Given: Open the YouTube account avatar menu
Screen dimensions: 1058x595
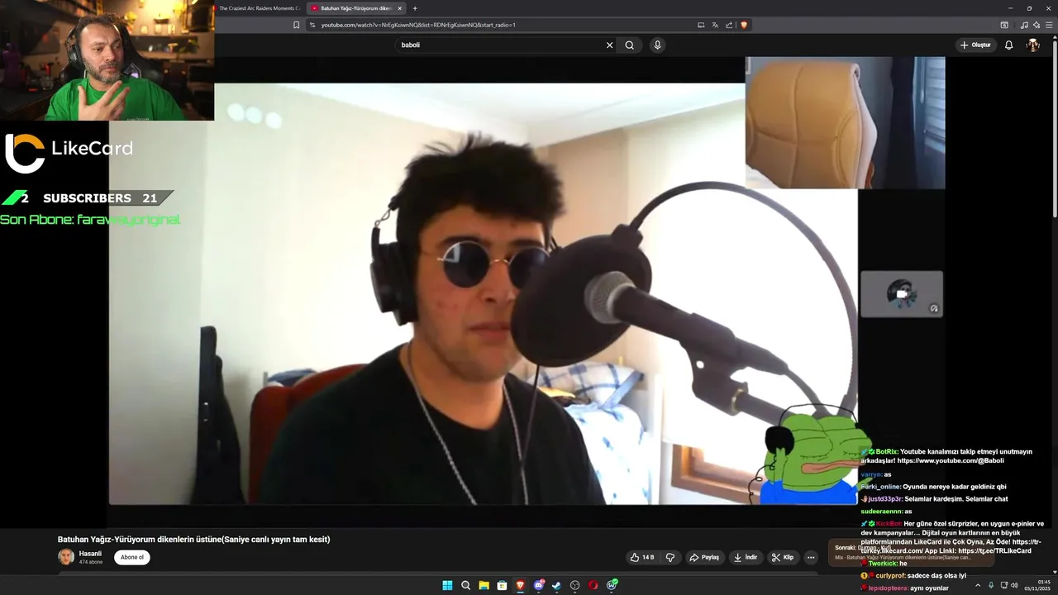Looking at the screenshot, I should tap(1032, 45).
